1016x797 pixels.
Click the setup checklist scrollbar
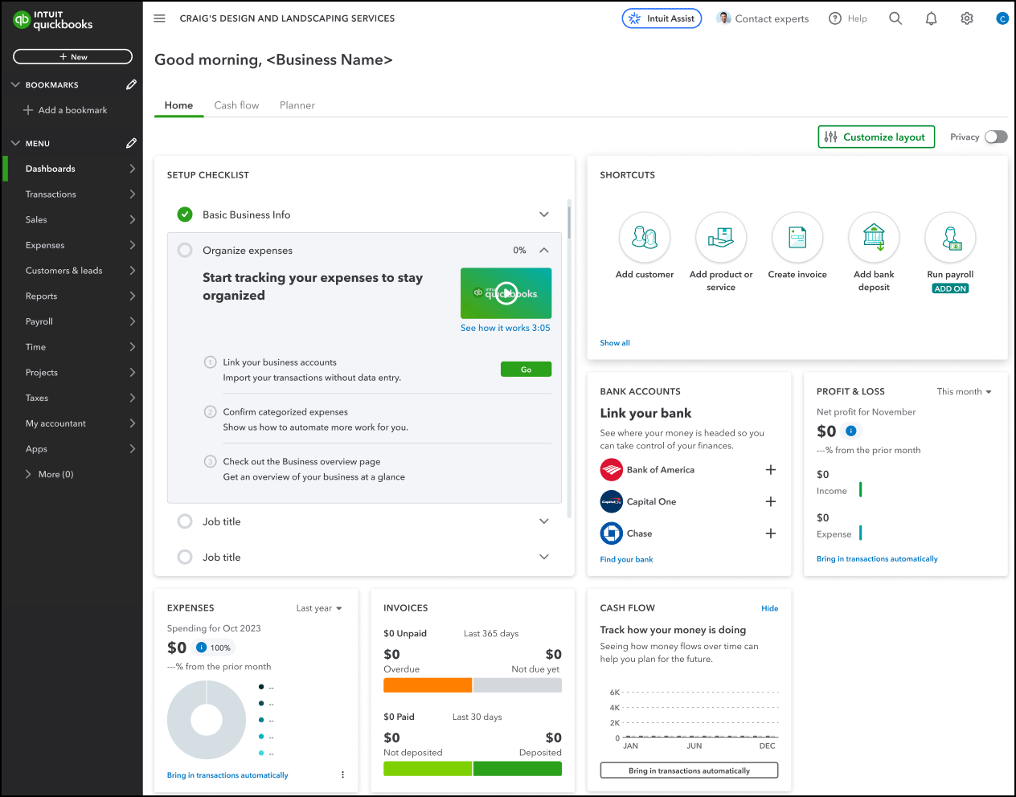(x=569, y=223)
